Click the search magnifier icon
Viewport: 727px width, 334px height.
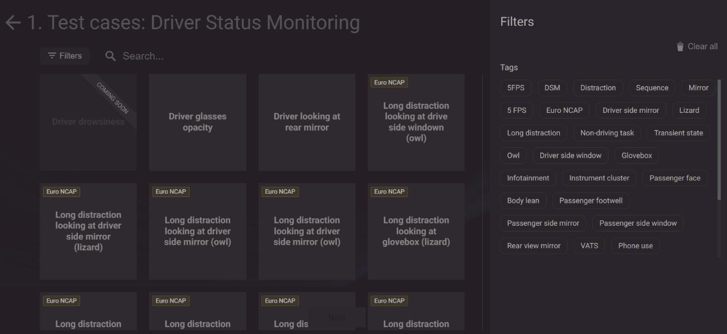(111, 56)
